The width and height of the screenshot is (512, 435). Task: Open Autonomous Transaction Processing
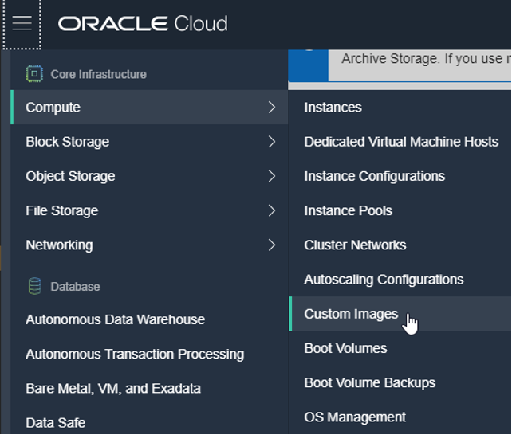point(135,354)
